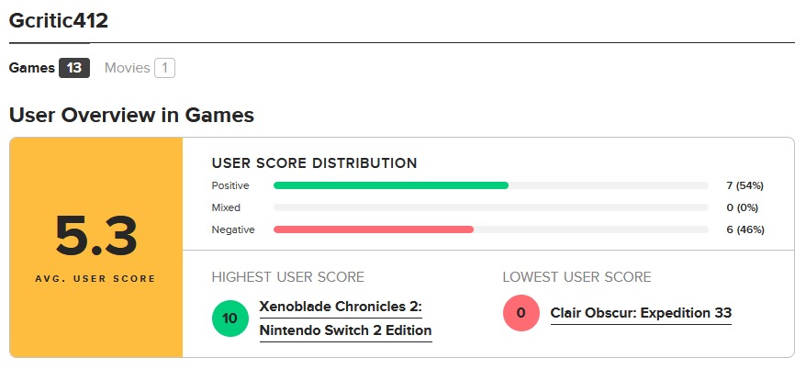The image size is (806, 369).
Task: Click the User Score Distribution heading
Action: coord(315,163)
